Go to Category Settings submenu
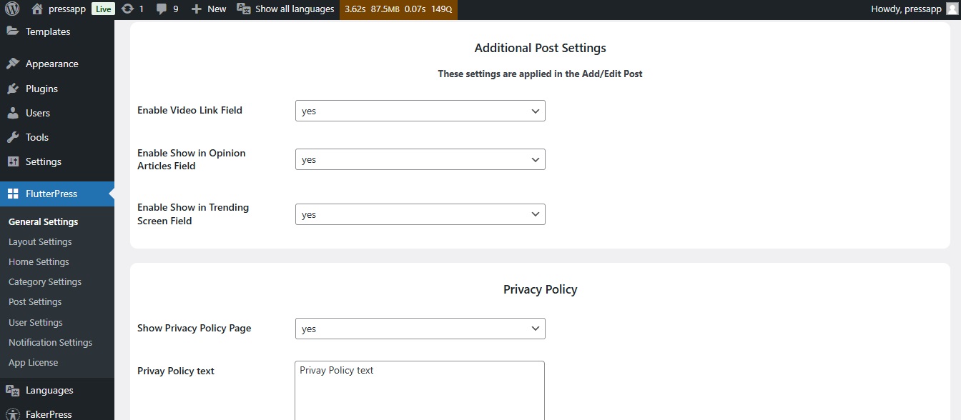 45,281
